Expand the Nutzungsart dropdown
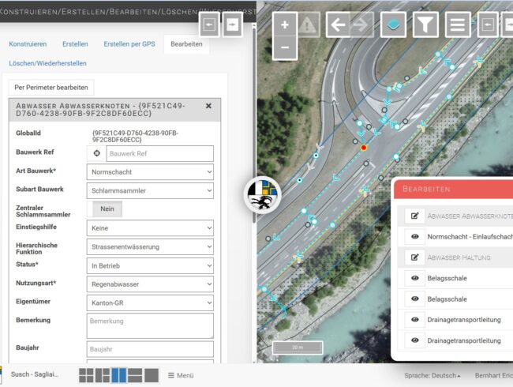Image resolution: width=513 pixels, height=387 pixels. tap(149, 284)
